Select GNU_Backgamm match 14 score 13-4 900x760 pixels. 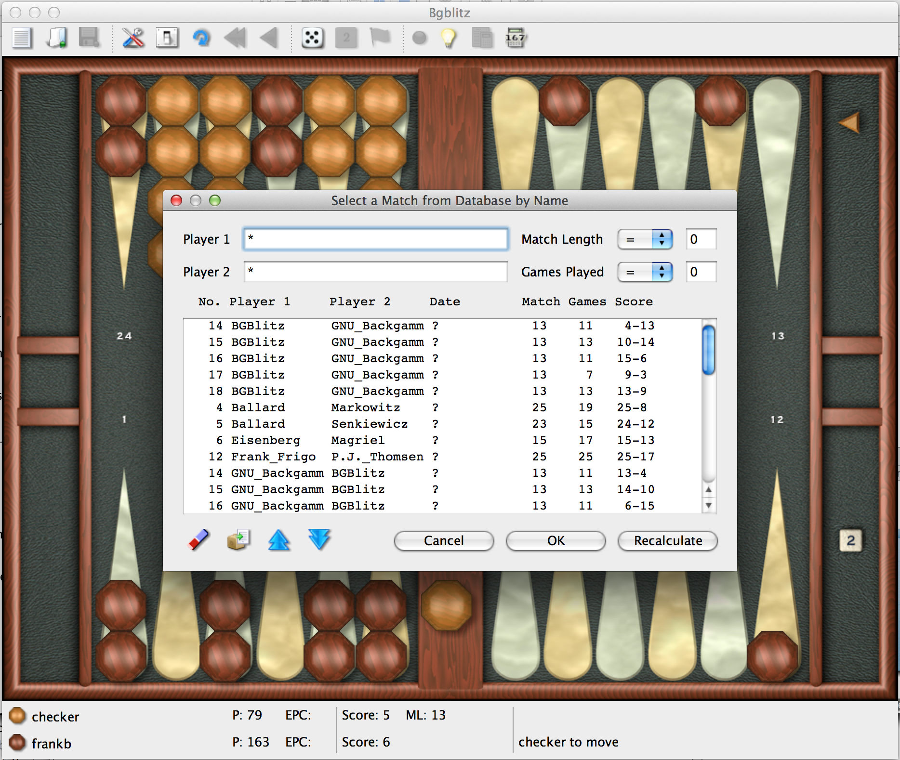click(x=443, y=473)
